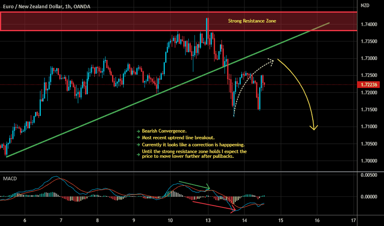Click the 1.71000 price axis value

click(x=369, y=127)
